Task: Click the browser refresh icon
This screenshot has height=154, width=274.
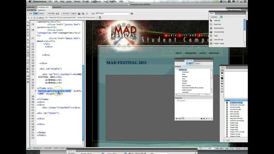Action: 34,18
